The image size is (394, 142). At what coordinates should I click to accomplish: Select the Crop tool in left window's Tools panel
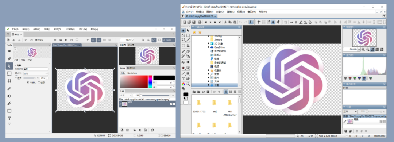coord(9,81)
